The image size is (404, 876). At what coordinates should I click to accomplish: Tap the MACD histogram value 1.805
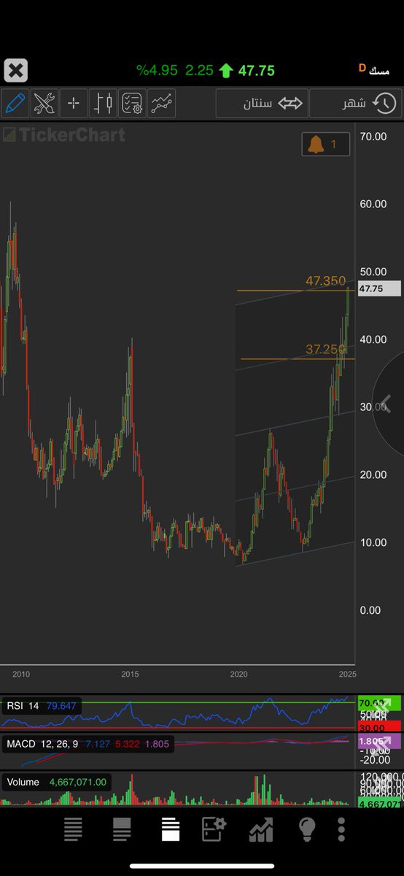[156, 744]
